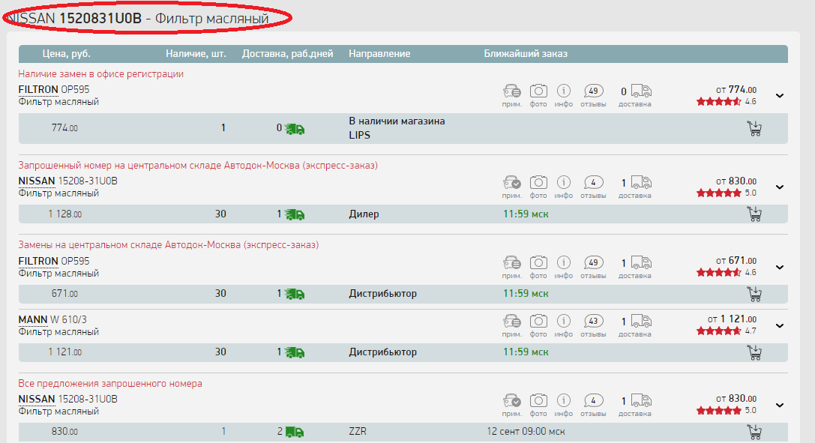Open 43 reviews for MANN W 610/3
This screenshot has width=815, height=443.
[x=593, y=322]
